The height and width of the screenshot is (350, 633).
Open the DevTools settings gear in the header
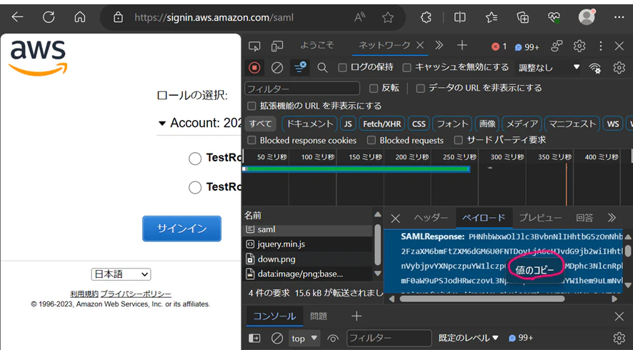click(x=579, y=46)
